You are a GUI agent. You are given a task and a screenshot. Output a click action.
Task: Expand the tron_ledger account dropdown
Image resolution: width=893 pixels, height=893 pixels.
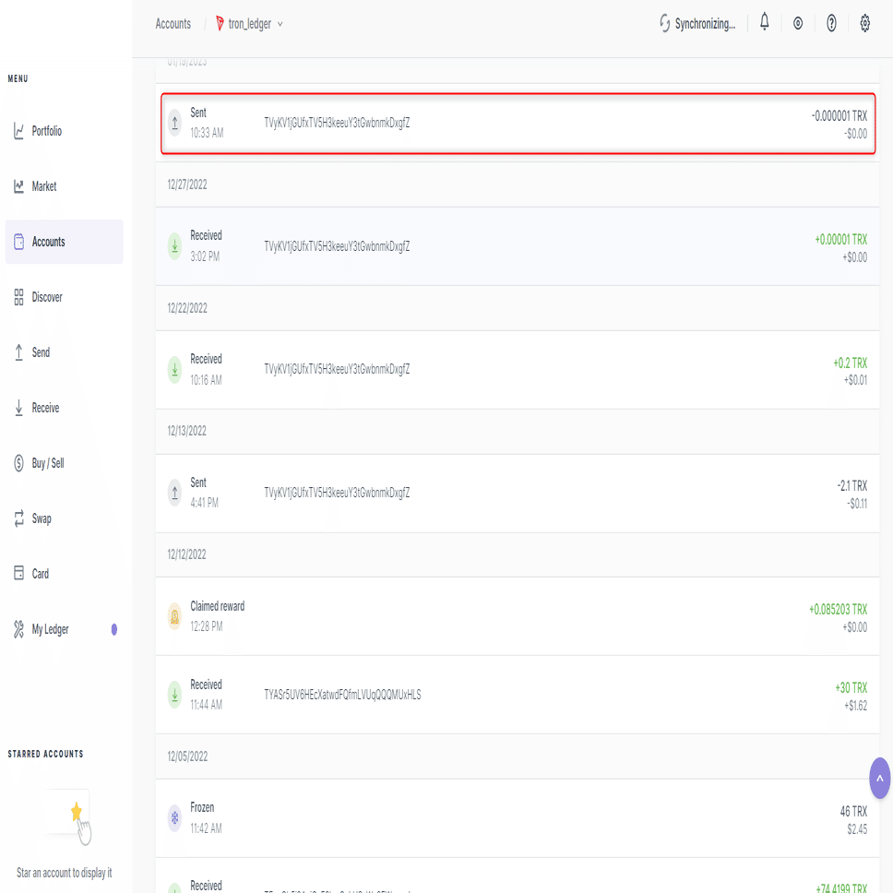click(x=250, y=24)
